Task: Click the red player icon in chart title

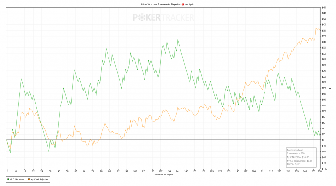Action: pos(183,4)
